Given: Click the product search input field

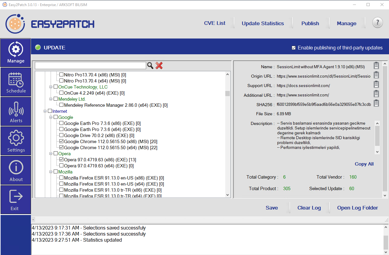Looking at the screenshot, I should (x=90, y=65).
